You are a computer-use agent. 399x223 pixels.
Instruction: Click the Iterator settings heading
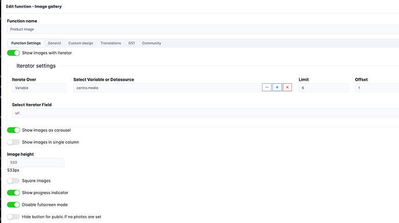(x=36, y=66)
